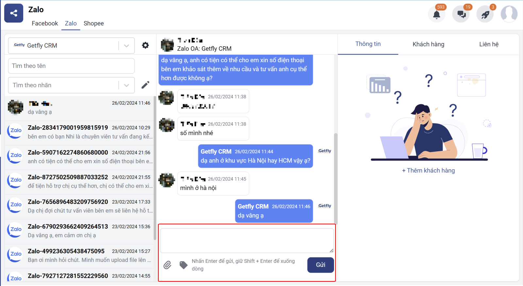Click the customer avatar in chat header
Image resolution: width=523 pixels, height=286 pixels.
point(167,45)
